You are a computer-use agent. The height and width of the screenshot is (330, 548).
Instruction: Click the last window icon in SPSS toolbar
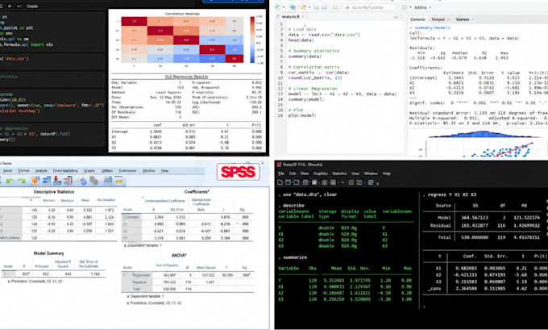[x=118, y=180]
